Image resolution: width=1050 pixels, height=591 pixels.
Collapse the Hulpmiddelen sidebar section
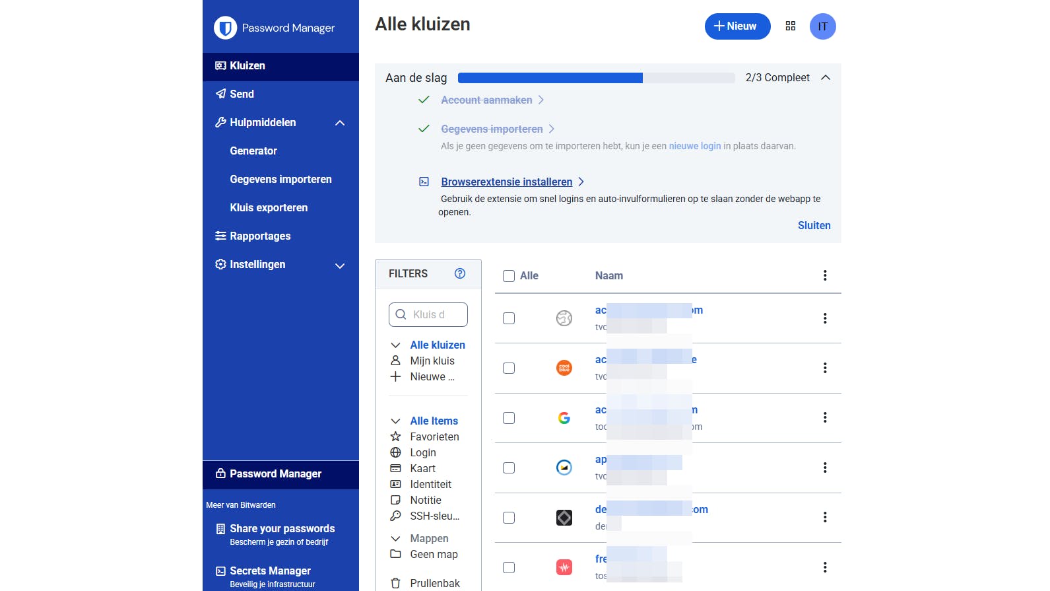pyautogui.click(x=340, y=123)
